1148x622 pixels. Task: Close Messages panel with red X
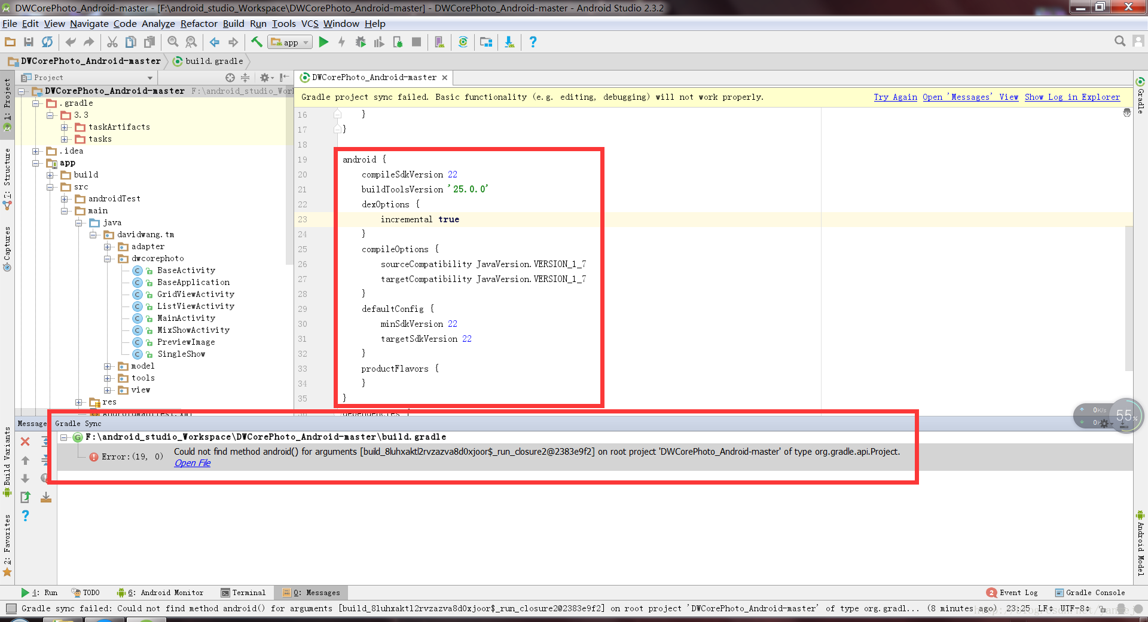pyautogui.click(x=25, y=442)
